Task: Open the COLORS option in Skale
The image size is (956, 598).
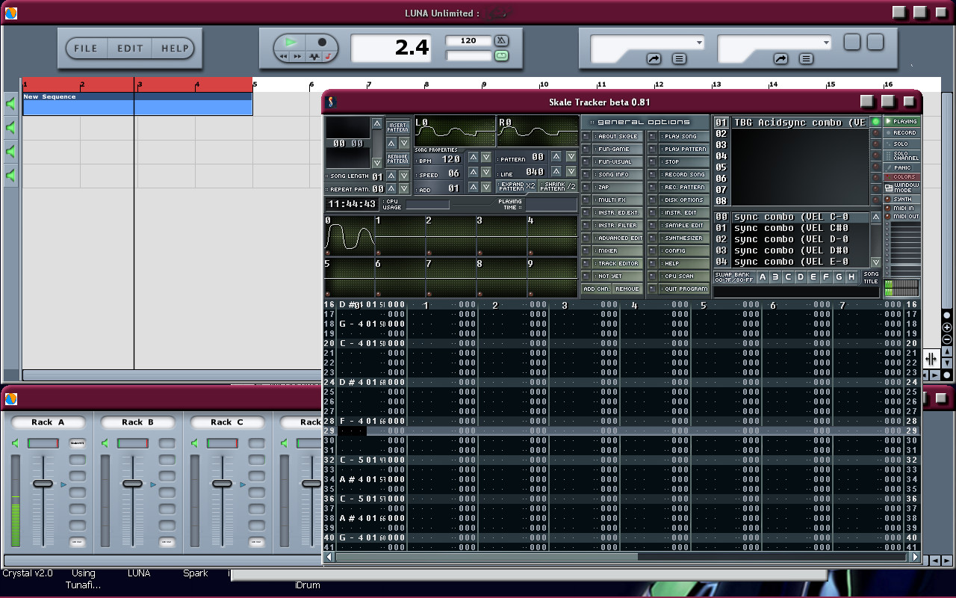Action: (x=902, y=177)
